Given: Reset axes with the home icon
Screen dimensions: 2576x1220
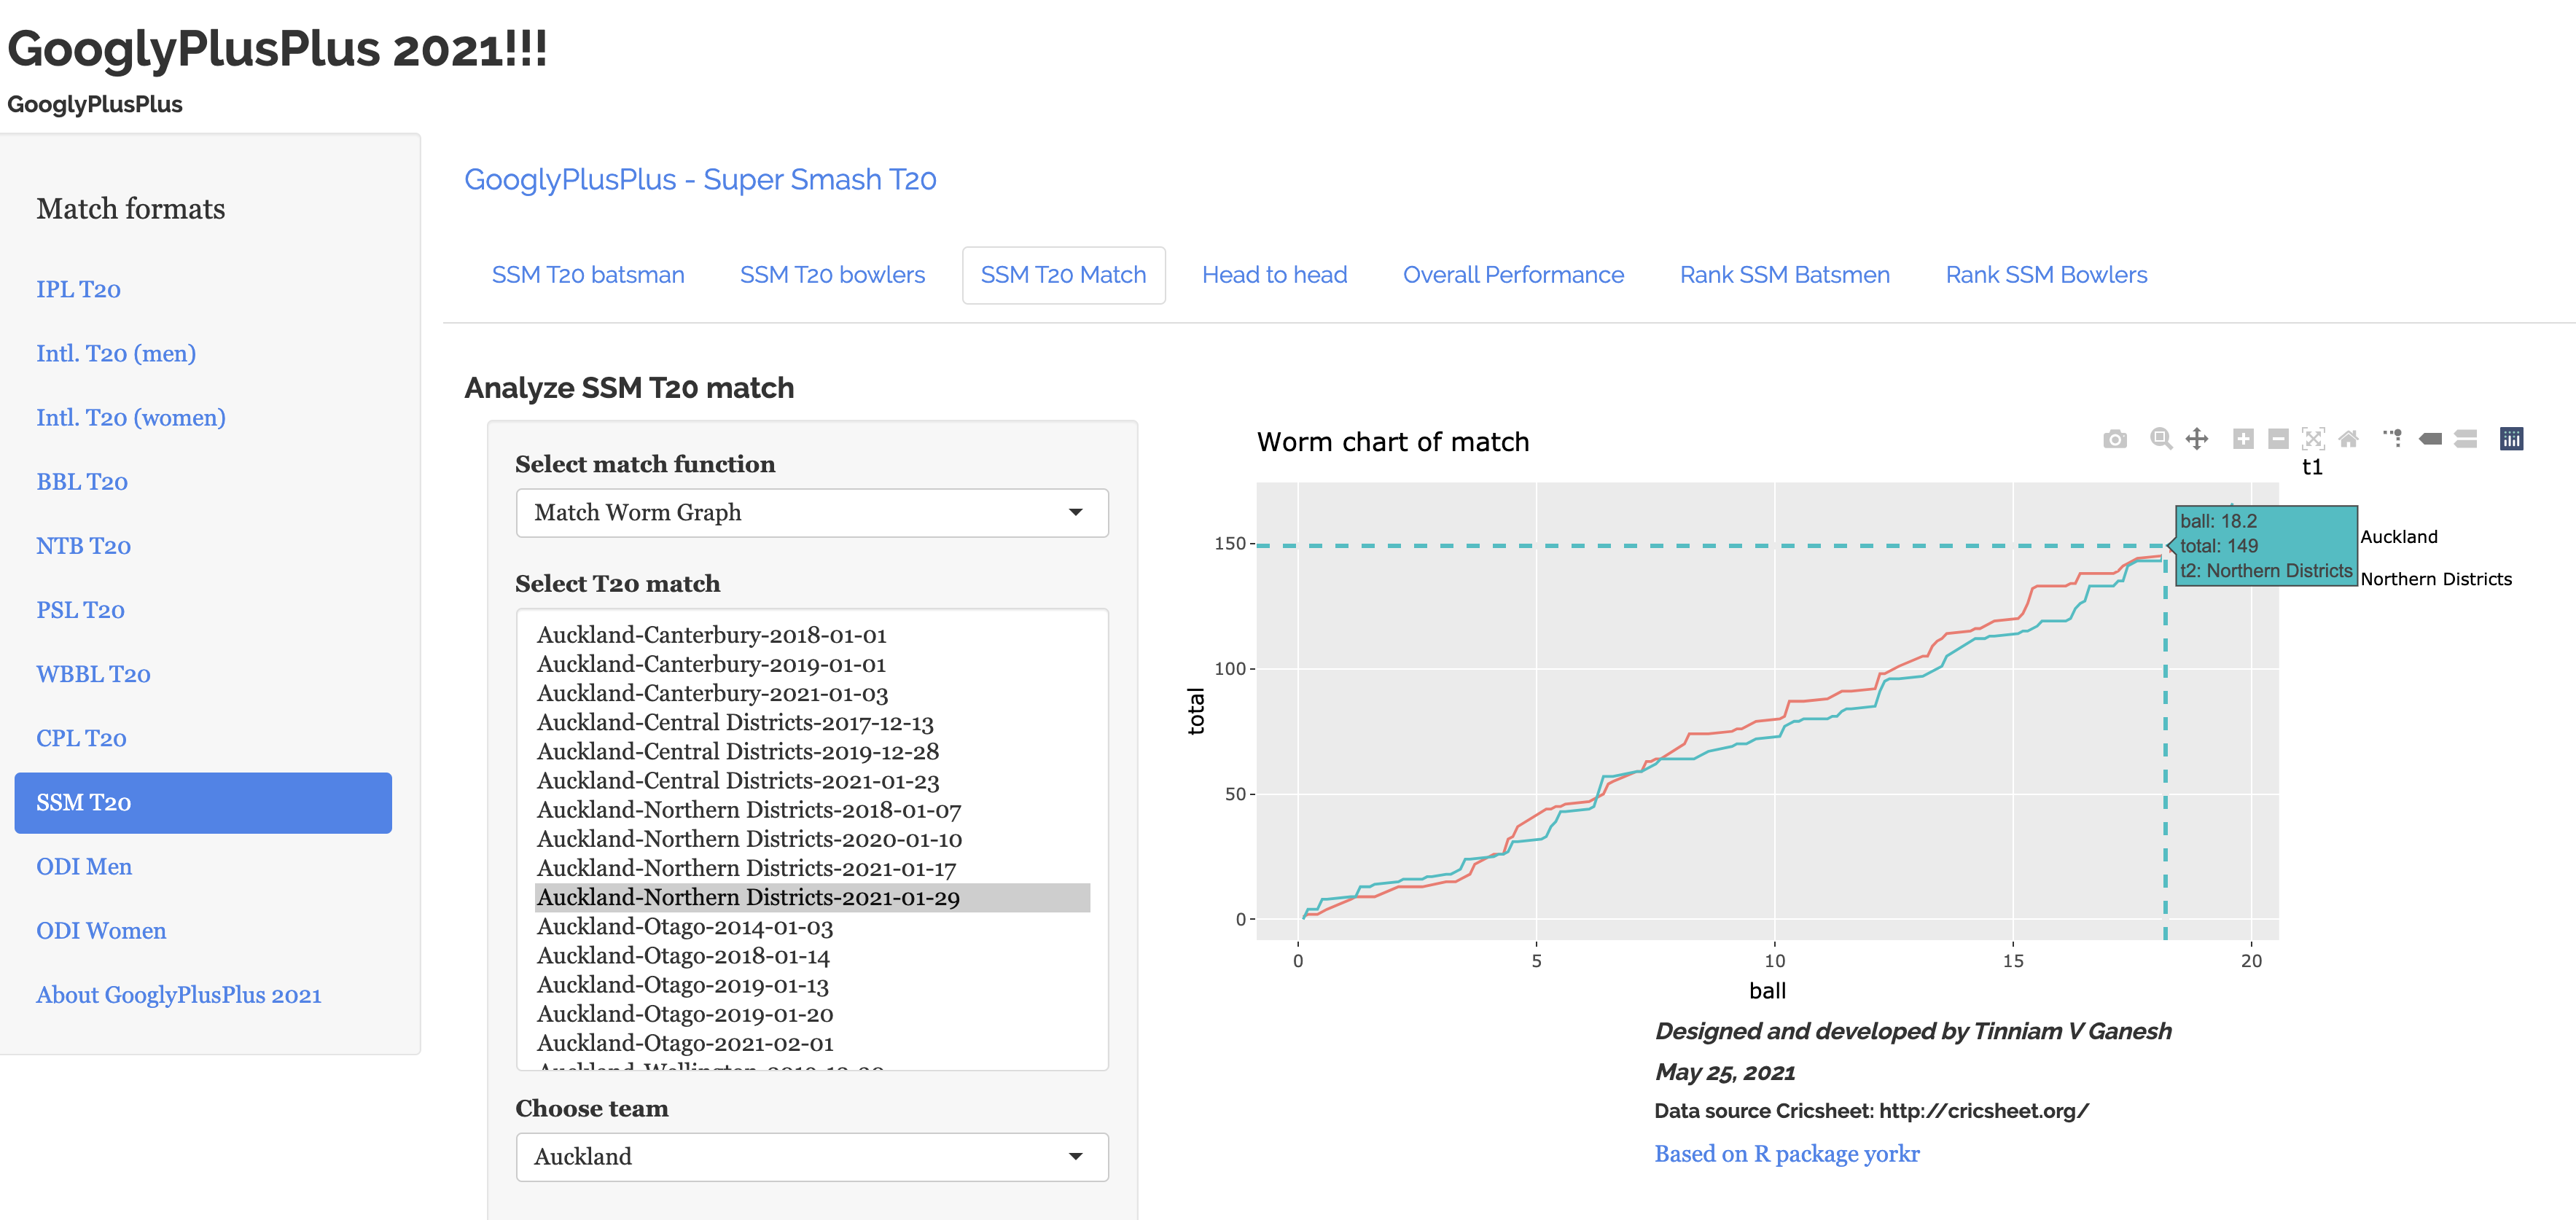Looking at the screenshot, I should click(x=2349, y=439).
